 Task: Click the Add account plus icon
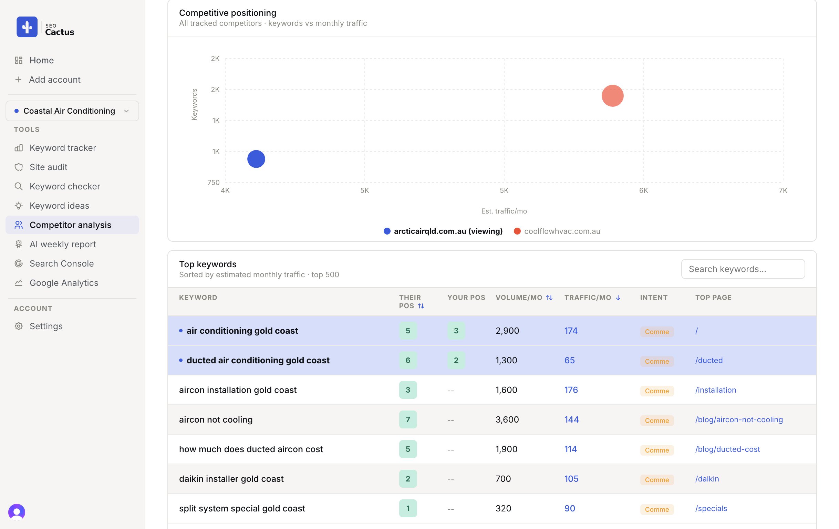click(x=19, y=80)
